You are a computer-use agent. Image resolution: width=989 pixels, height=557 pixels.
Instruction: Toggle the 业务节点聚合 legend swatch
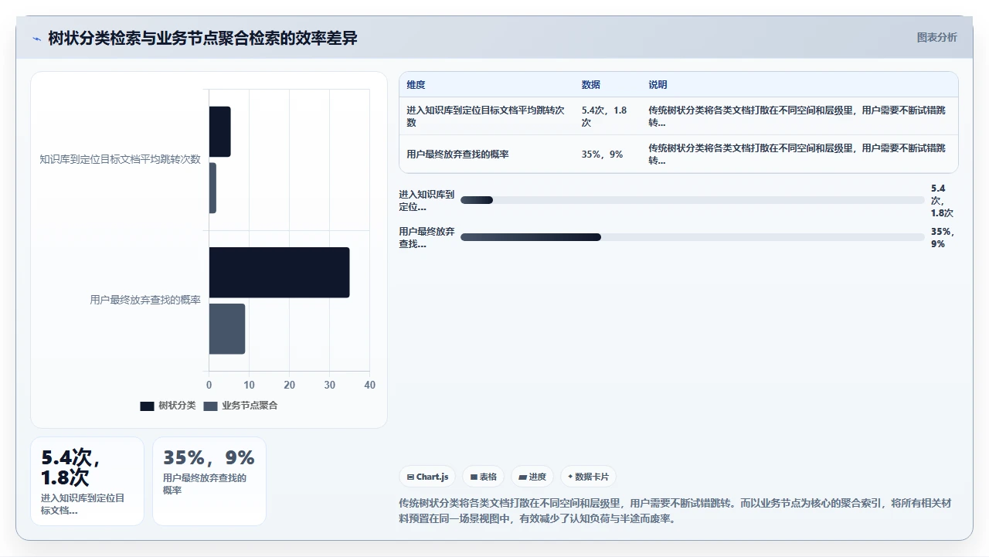coord(210,406)
